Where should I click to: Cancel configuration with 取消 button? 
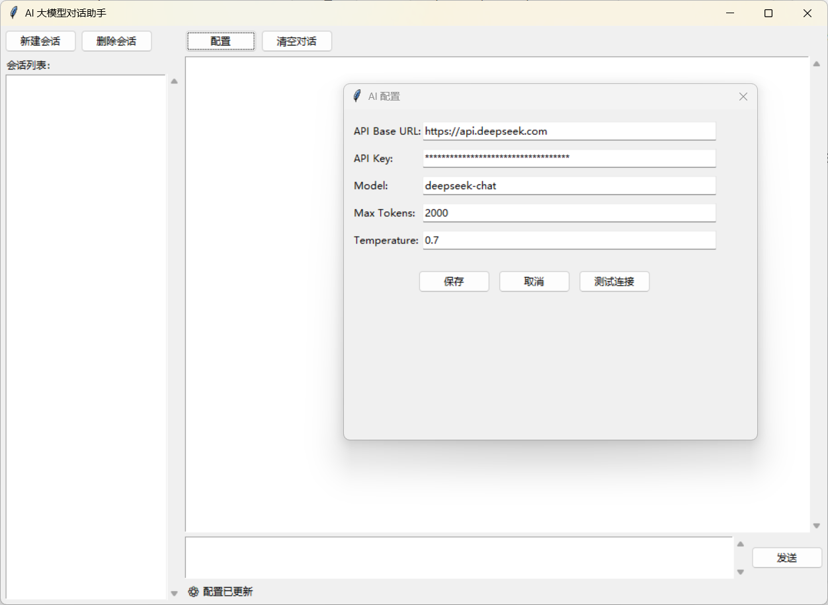point(534,282)
